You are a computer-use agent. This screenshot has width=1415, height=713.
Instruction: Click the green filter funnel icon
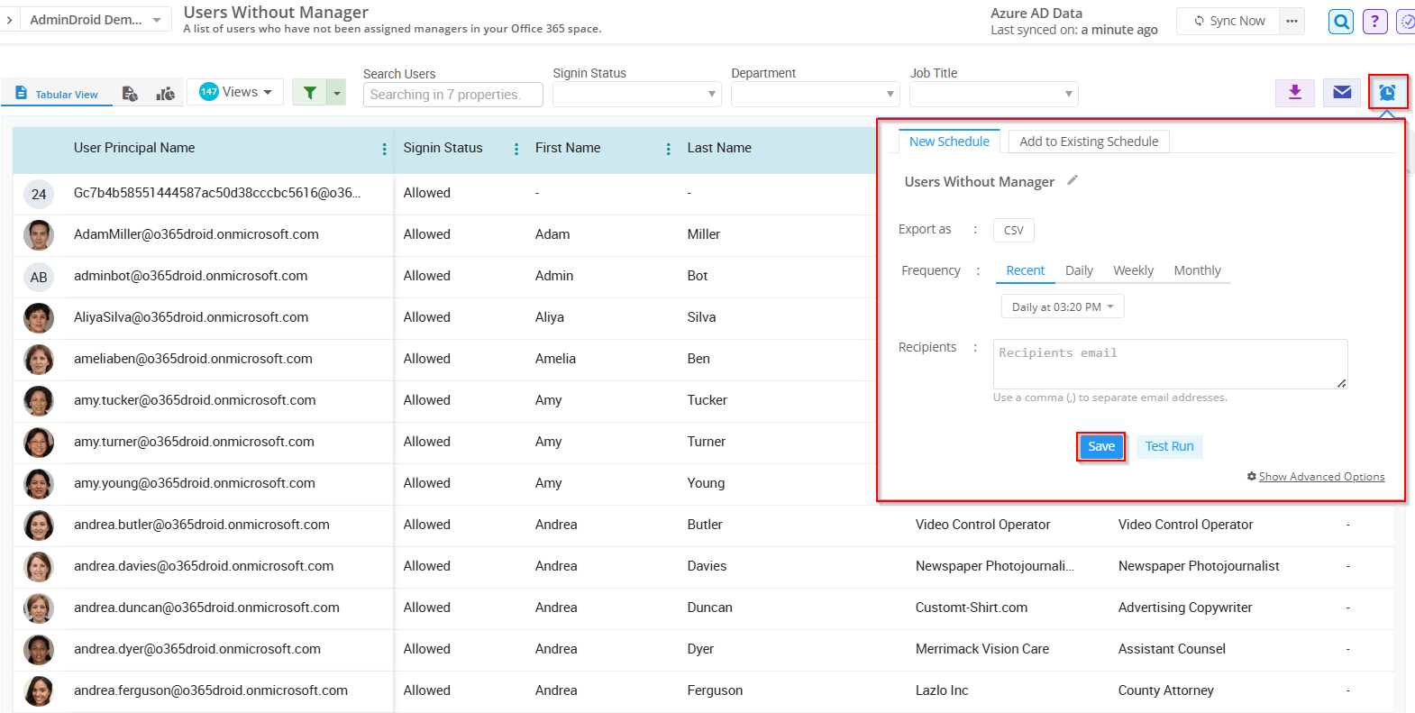point(310,92)
